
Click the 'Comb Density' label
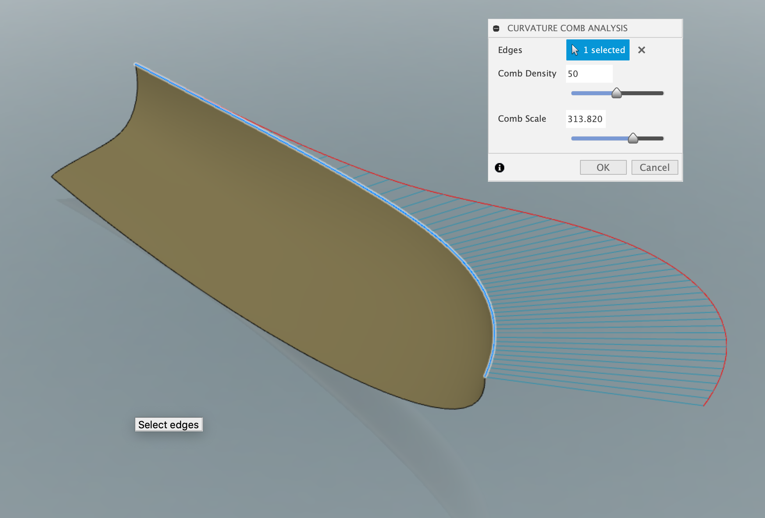tap(527, 73)
